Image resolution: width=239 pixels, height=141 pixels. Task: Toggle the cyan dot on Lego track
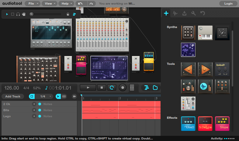(40, 116)
